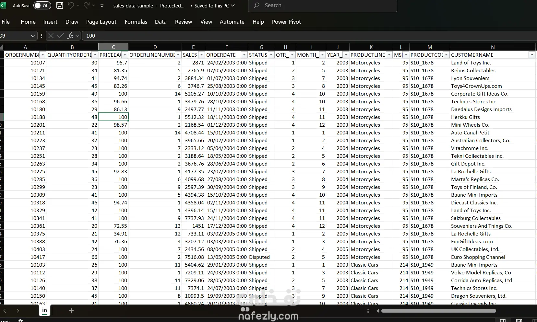Select column C header
537x322 pixels.
(x=113, y=47)
